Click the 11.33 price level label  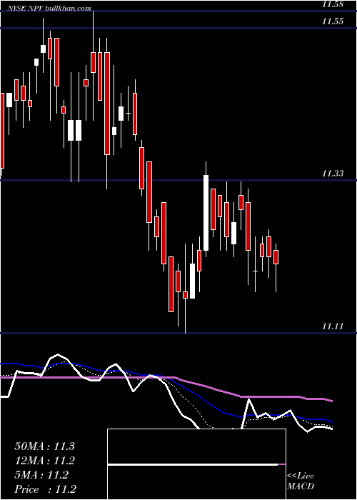[x=333, y=174]
